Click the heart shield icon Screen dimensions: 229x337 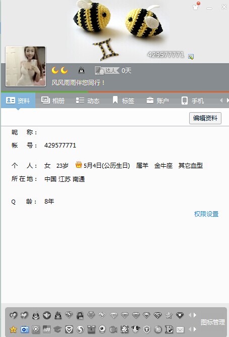[x=180, y=315]
